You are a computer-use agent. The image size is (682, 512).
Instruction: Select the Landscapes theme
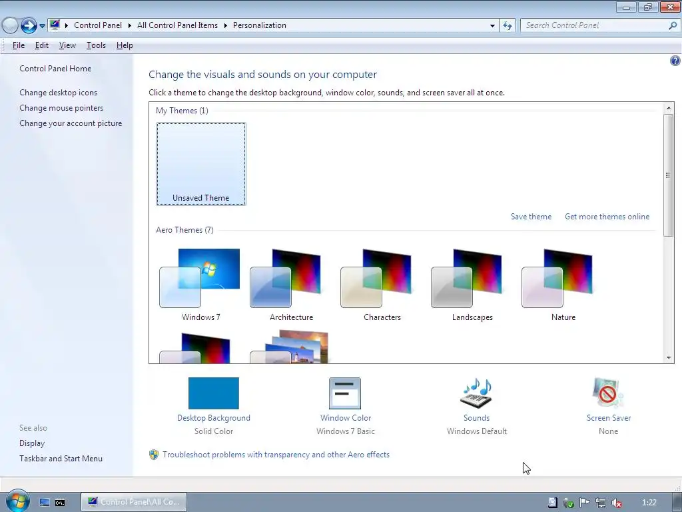pyautogui.click(x=472, y=284)
